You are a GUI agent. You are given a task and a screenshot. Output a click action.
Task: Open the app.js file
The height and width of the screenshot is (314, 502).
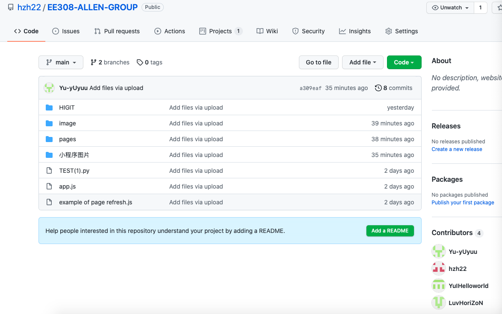(68, 186)
